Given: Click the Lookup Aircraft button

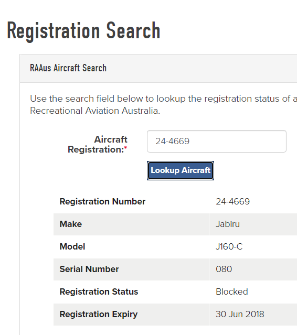Looking at the screenshot, I should pyautogui.click(x=181, y=170).
